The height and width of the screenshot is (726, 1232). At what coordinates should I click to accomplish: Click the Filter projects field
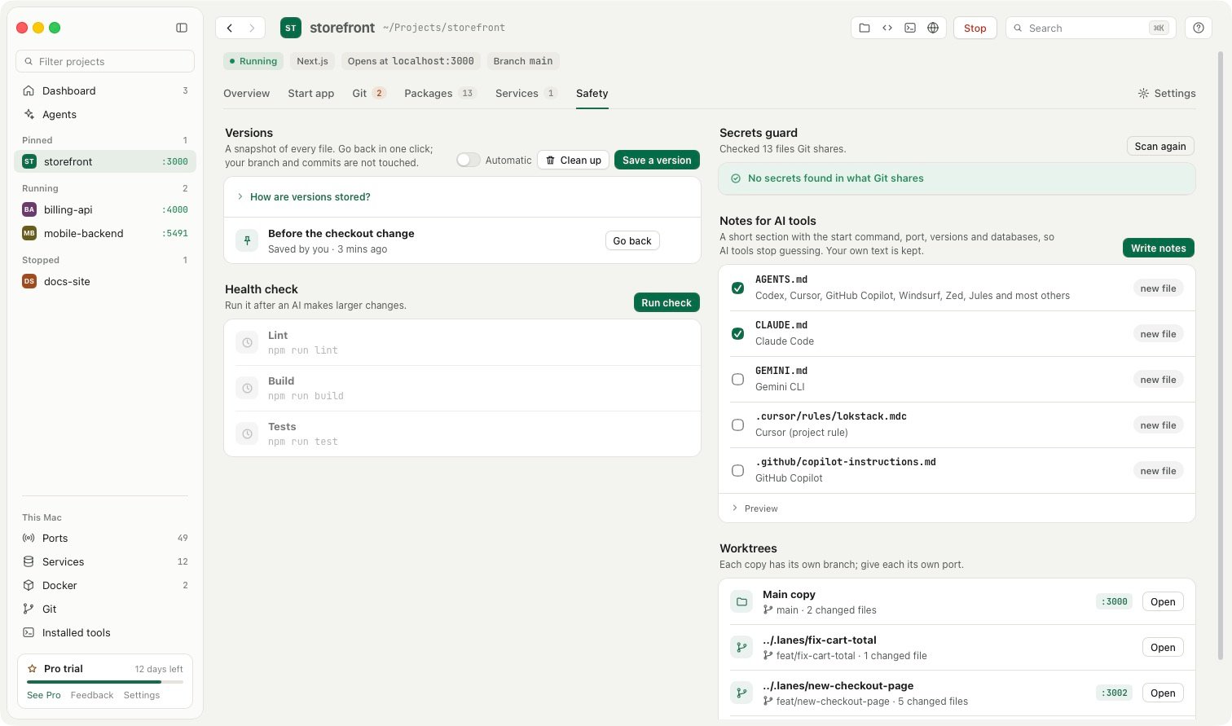(x=105, y=61)
